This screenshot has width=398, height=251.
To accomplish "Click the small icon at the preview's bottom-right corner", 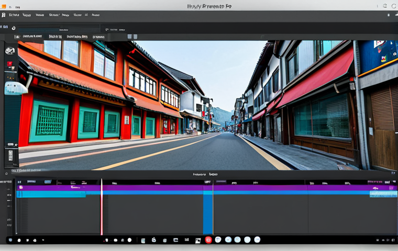I will 393,173.
